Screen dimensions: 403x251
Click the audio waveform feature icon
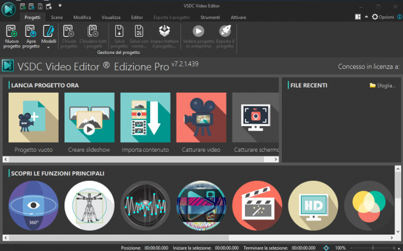pos(146,206)
